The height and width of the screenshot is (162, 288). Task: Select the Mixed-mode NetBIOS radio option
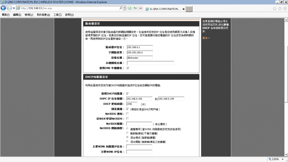[x=127, y=137]
